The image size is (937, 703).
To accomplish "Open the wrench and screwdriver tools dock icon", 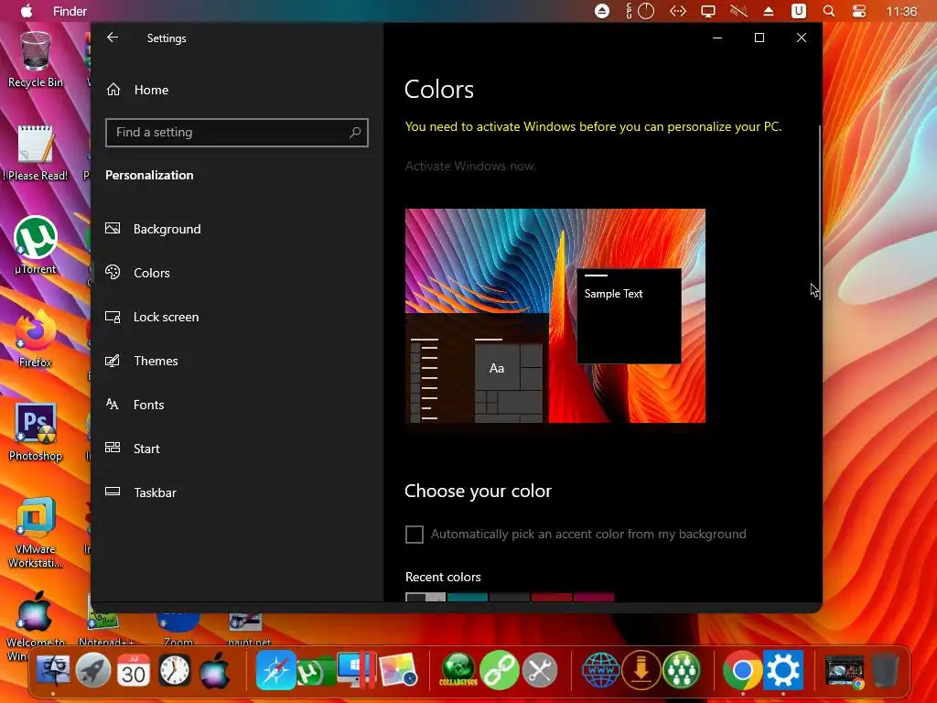I will pyautogui.click(x=540, y=671).
